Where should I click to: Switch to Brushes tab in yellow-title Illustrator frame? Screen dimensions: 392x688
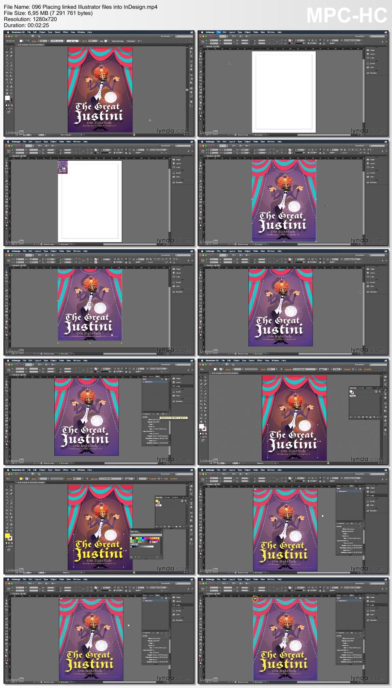[x=167, y=497]
